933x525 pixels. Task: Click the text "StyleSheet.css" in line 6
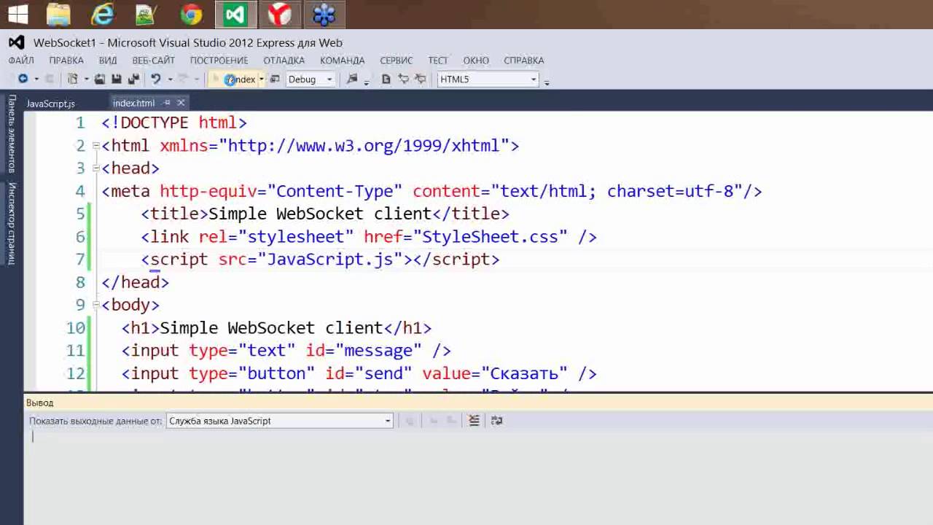(x=490, y=237)
